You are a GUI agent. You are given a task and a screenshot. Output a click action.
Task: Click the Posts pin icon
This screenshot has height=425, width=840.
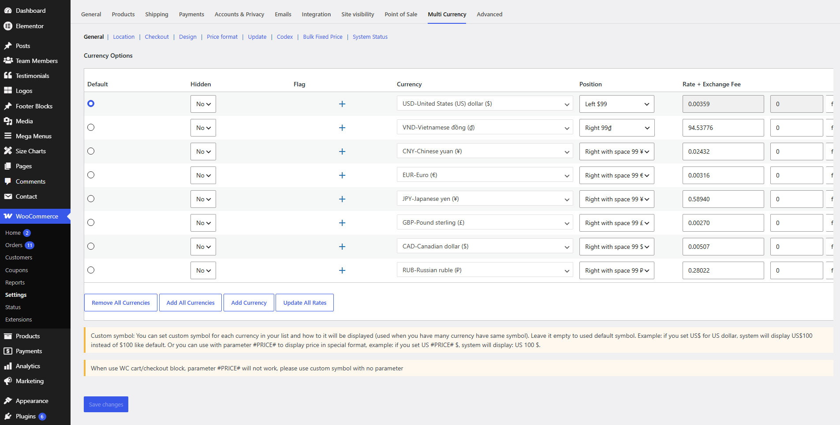[x=8, y=46]
